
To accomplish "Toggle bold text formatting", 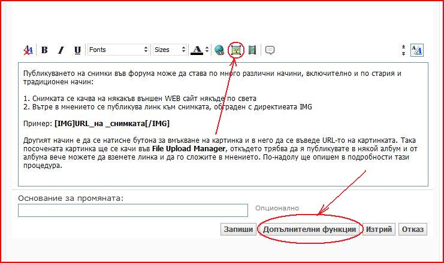I will [44, 50].
